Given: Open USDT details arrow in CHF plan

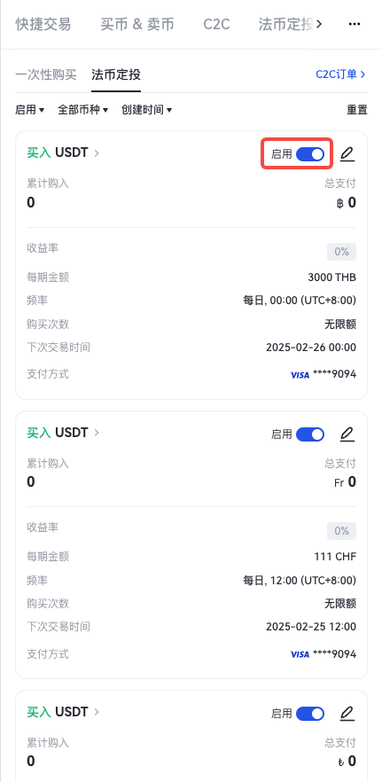Looking at the screenshot, I should point(97,433).
